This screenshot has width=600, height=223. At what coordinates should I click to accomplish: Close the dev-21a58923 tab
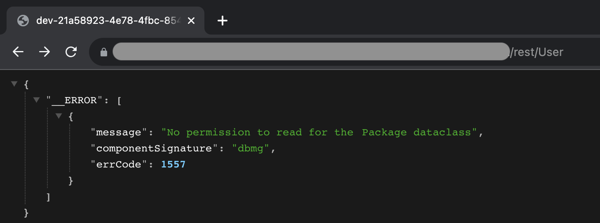191,21
